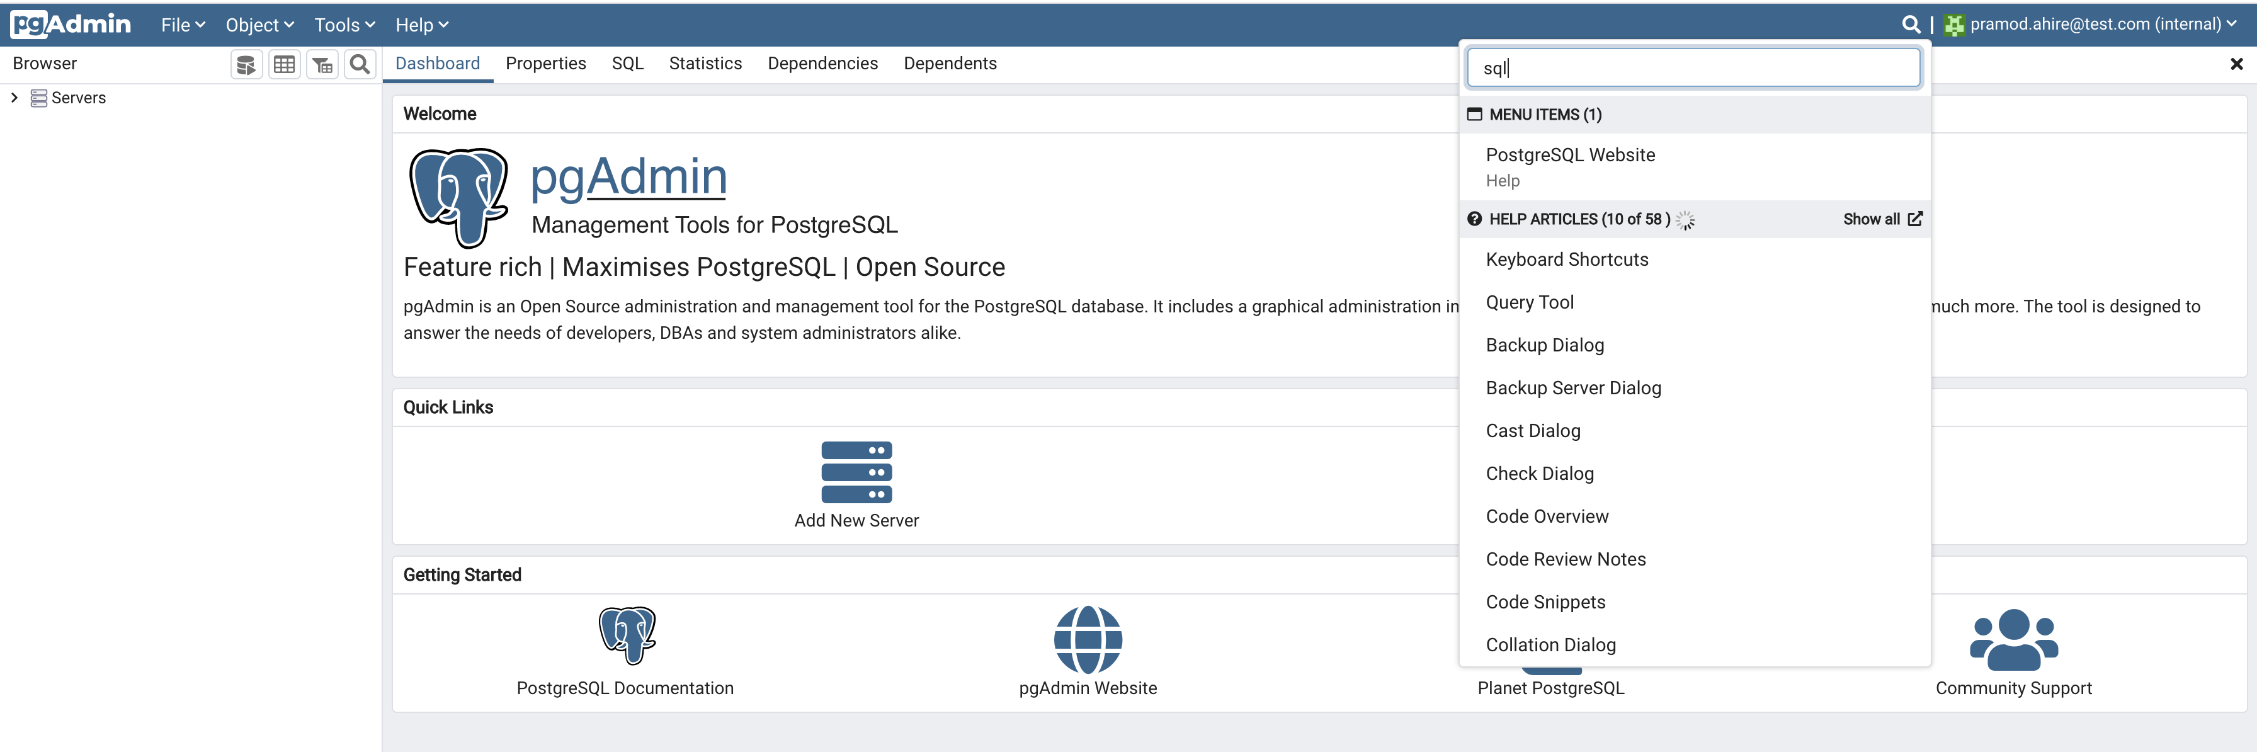Click the Community Support people icon
The image size is (2257, 752).
coord(2013,639)
